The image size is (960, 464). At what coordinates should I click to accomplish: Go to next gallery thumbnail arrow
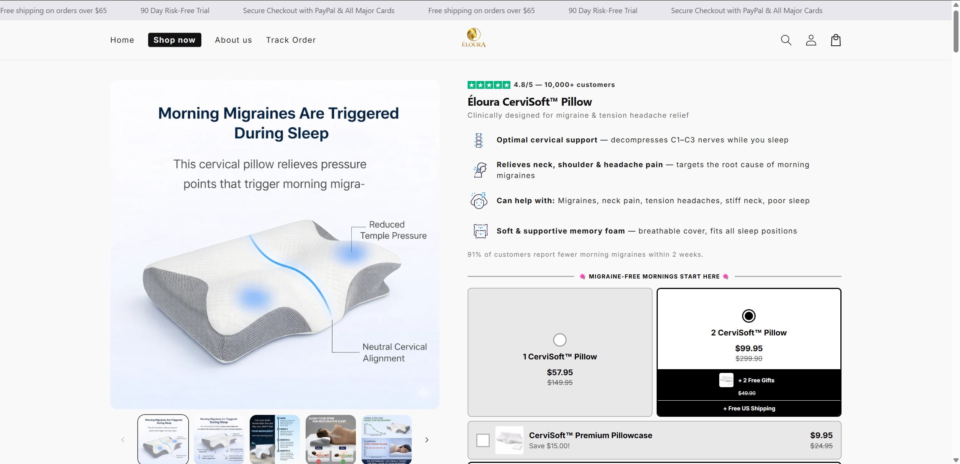click(426, 440)
